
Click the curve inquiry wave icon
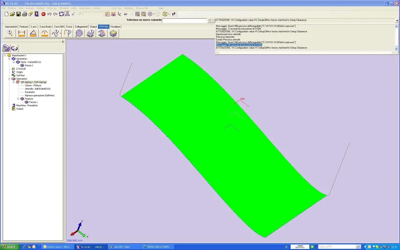click(55, 33)
